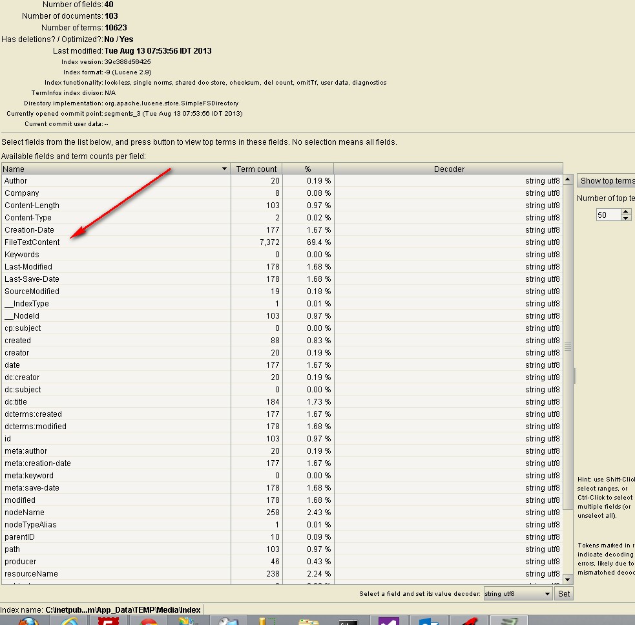635x625 pixels.
Task: Select the Company field row
Action: 282,193
